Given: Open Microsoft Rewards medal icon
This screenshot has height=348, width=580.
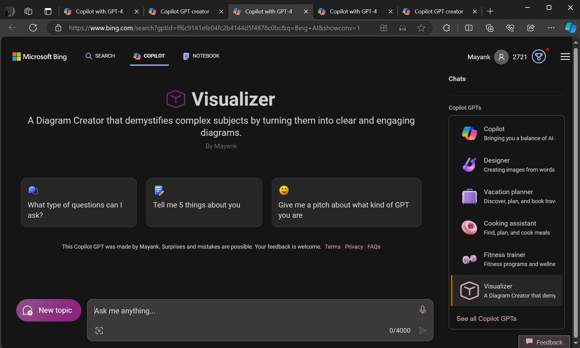Looking at the screenshot, I should (x=539, y=57).
